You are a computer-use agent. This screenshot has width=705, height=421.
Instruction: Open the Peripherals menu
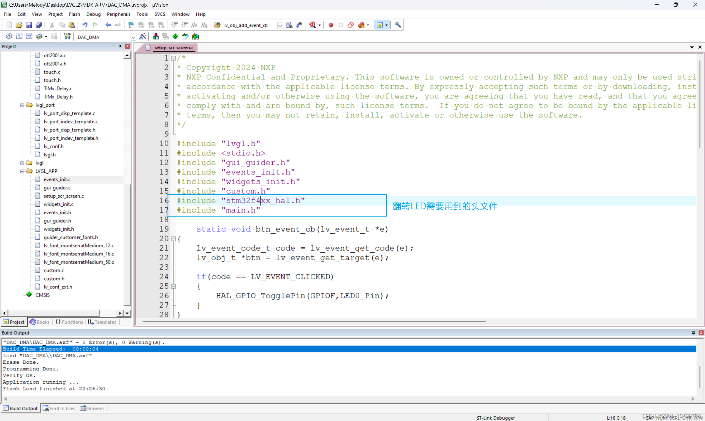pos(119,14)
